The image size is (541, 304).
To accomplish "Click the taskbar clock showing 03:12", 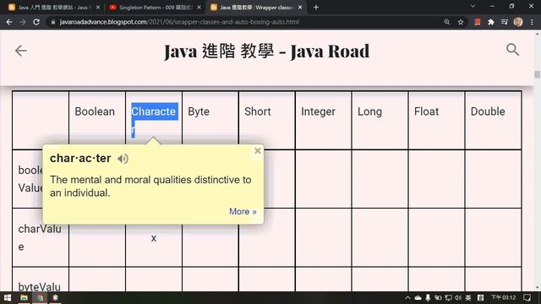I will tap(504, 298).
